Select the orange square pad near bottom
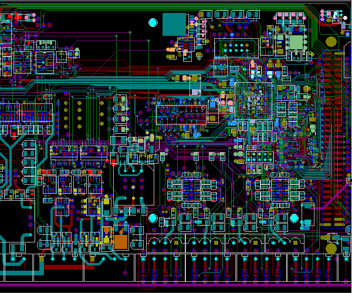 click(x=120, y=241)
